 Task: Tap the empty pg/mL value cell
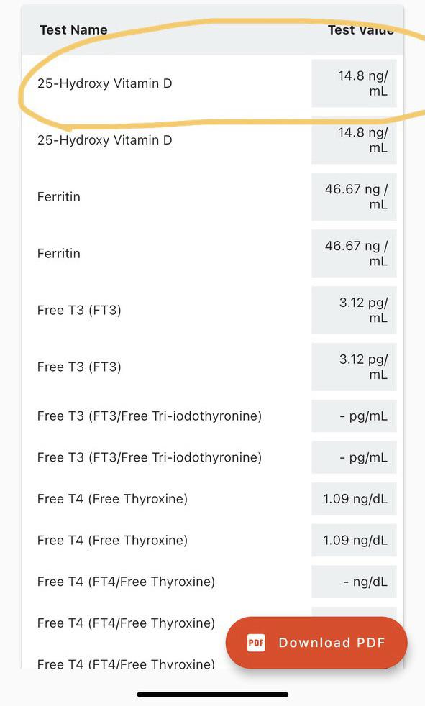click(x=354, y=416)
